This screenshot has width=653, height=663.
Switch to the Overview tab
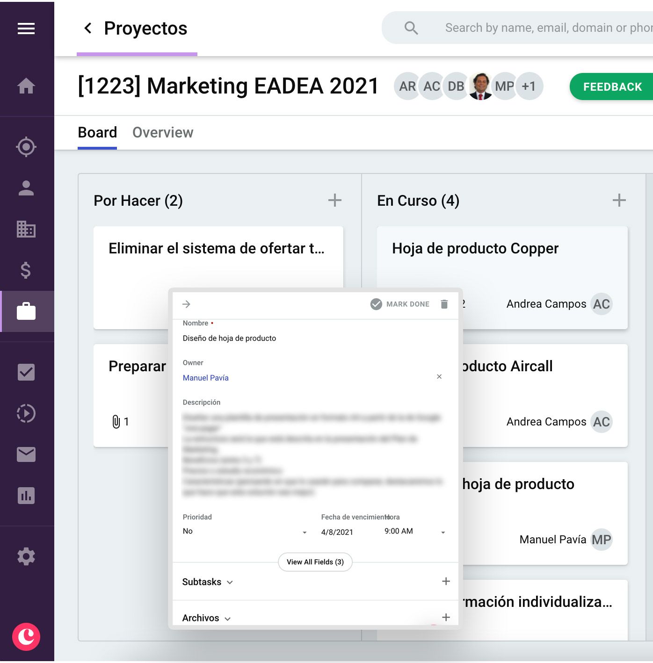pyautogui.click(x=163, y=133)
